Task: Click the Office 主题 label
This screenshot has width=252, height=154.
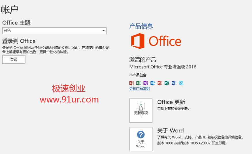Action: click(17, 23)
